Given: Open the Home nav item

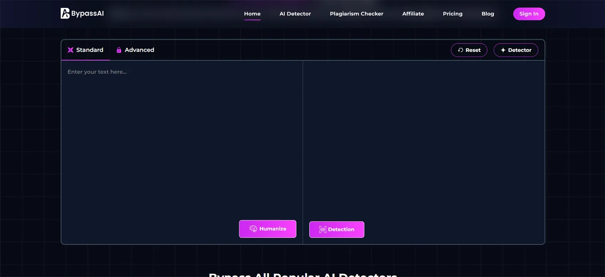Looking at the screenshot, I should pyautogui.click(x=252, y=14).
